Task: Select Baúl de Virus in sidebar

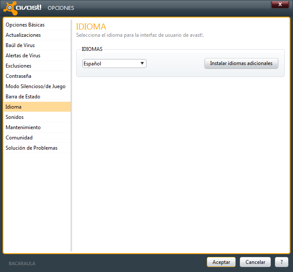Action: click(x=20, y=45)
